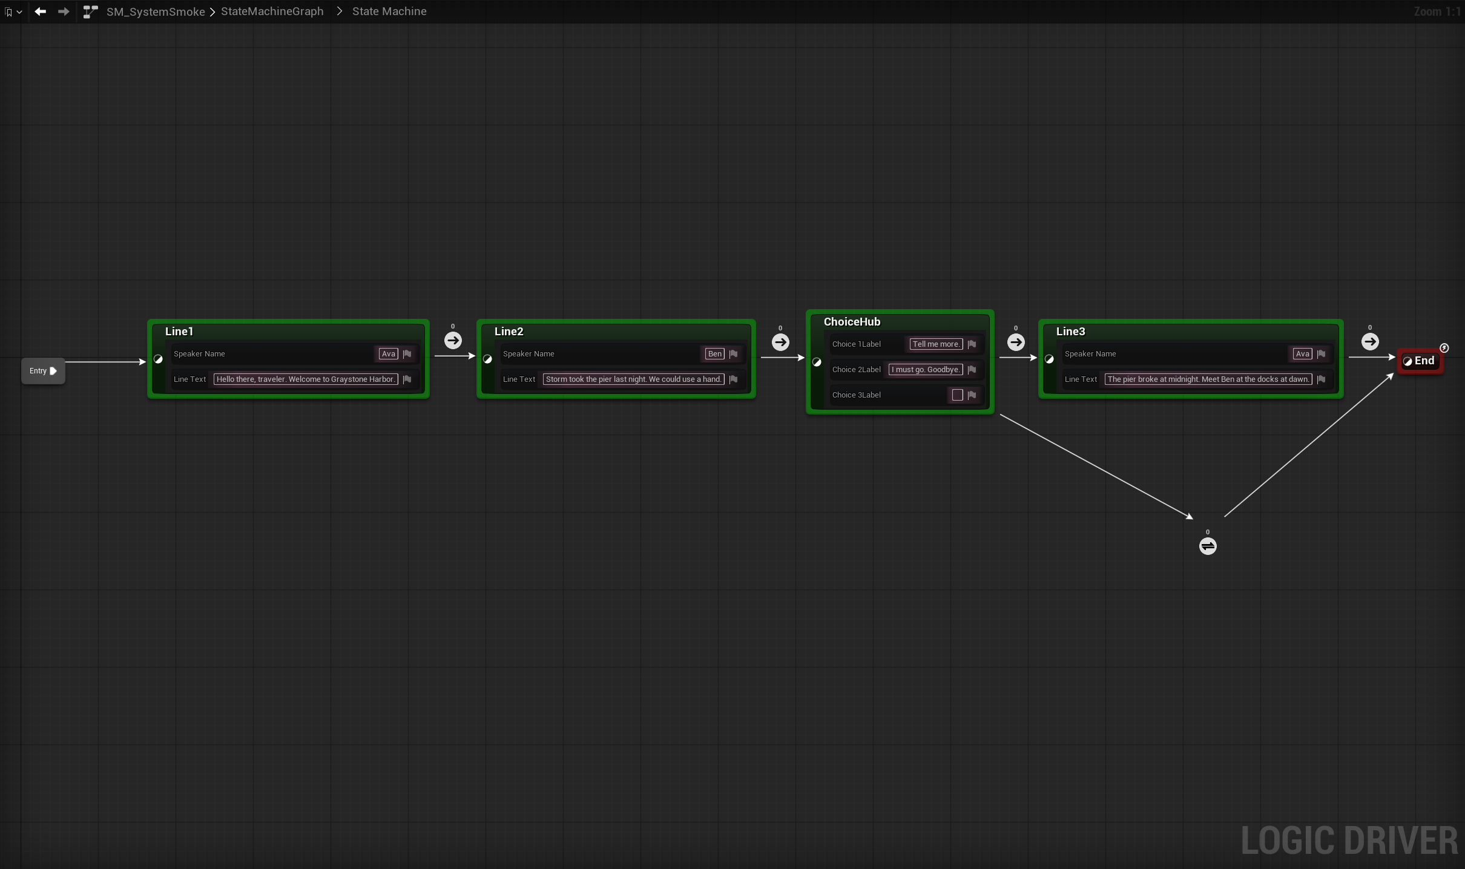This screenshot has width=1465, height=869.
Task: Click the flag icon beside Choice 3Label
Action: tap(972, 395)
